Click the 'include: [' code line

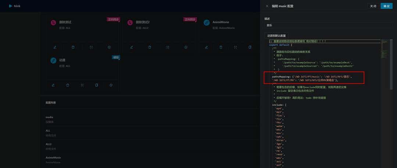[x=279, y=105]
